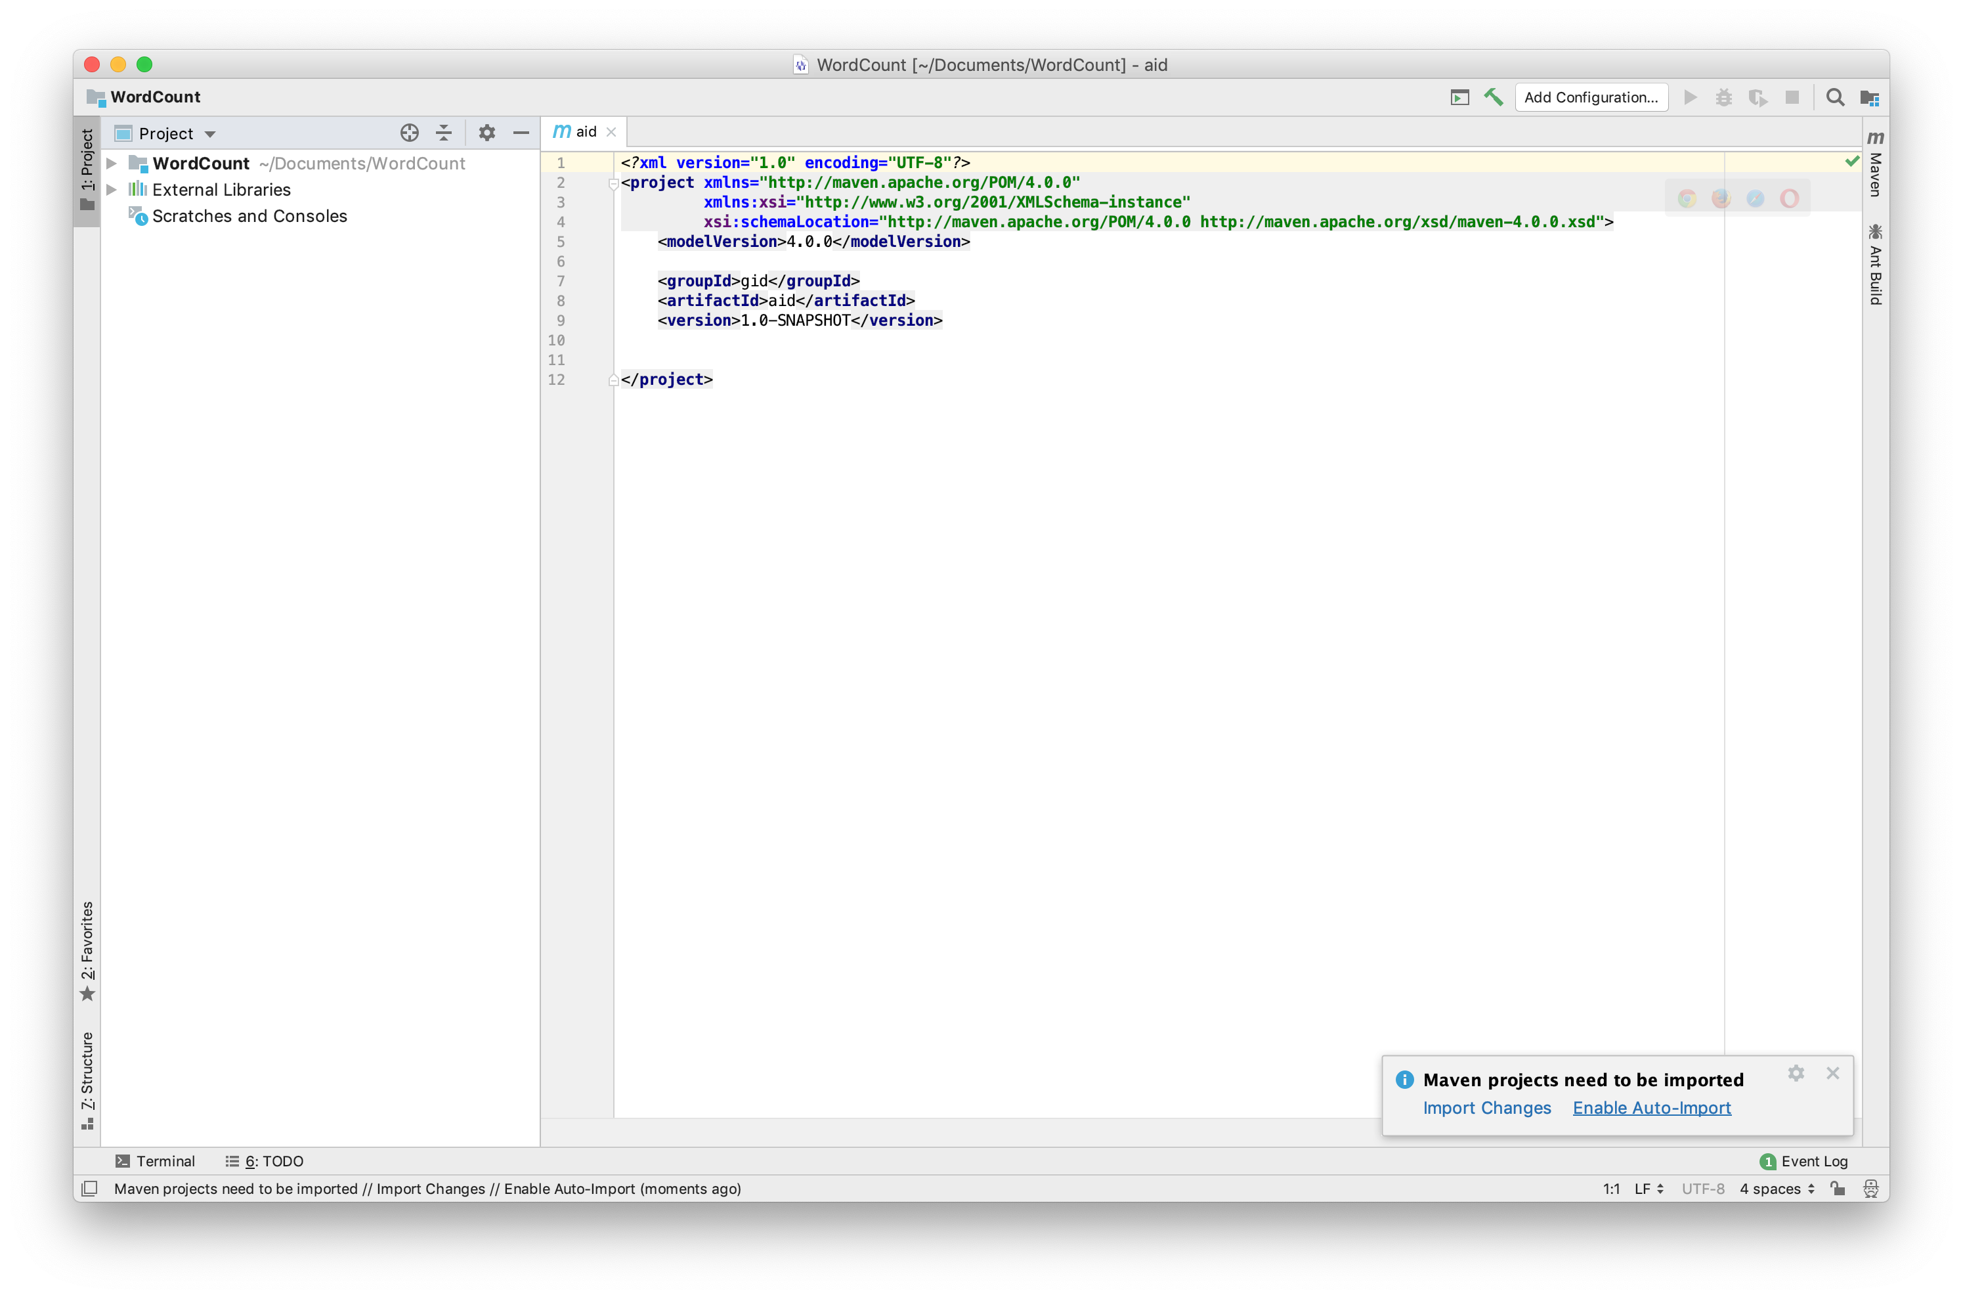Click the Event Log status bar item
Image resolution: width=1963 pixels, height=1299 pixels.
[1801, 1161]
